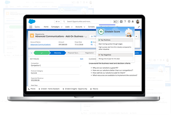The image size is (171, 115).
Task: Click 'Deal moving quickly through stages' text
Action: 111,44
